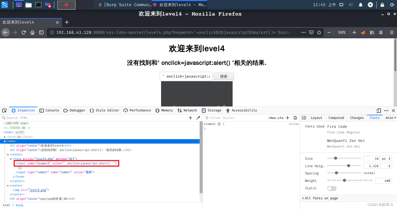Add a new CSS rule with plus icon
This screenshot has height=209, width=397.
pos(287,118)
